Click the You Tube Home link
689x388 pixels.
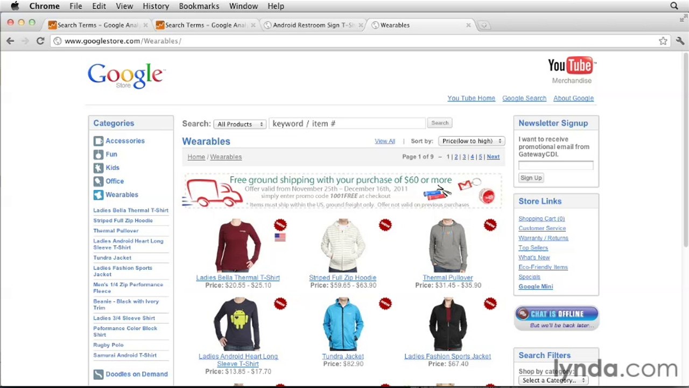point(471,98)
